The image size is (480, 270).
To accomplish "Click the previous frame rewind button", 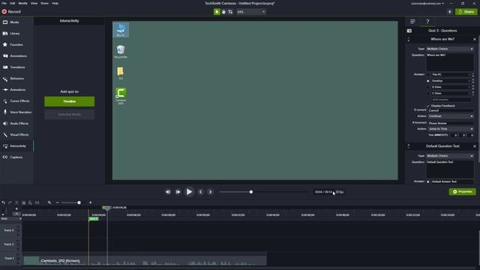I will click(168, 192).
